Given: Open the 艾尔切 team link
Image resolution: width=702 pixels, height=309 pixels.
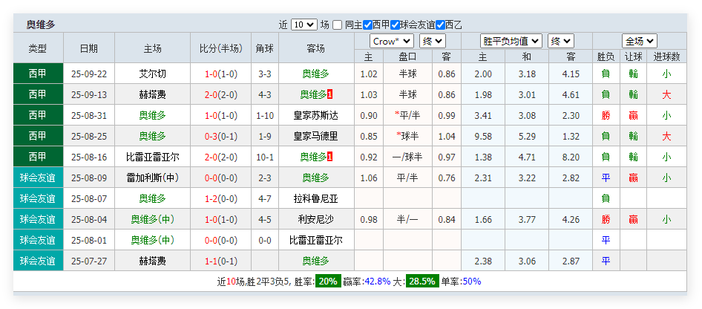Looking at the screenshot, I should (152, 74).
